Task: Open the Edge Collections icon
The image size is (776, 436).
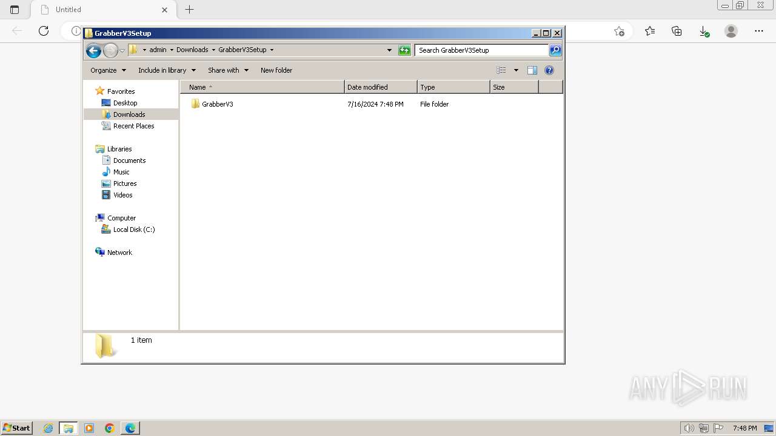Action: coord(677,31)
